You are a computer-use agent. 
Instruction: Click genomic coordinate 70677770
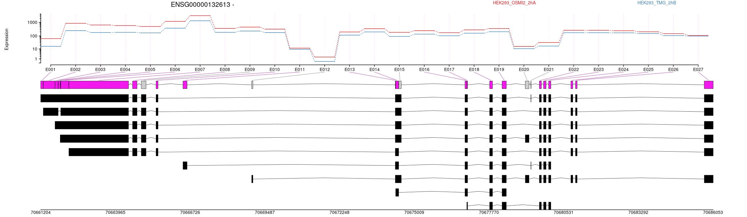coord(489,212)
